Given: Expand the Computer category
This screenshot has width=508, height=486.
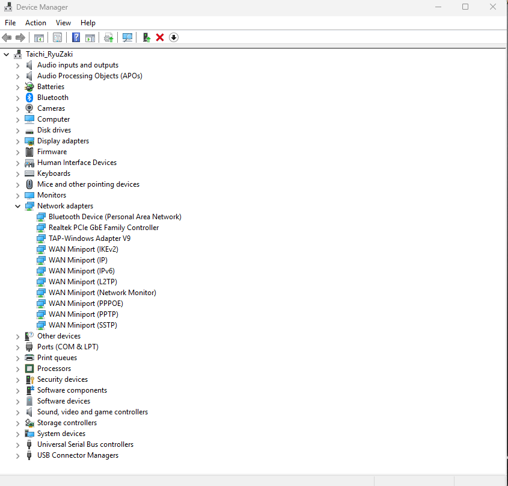Looking at the screenshot, I should pos(17,119).
